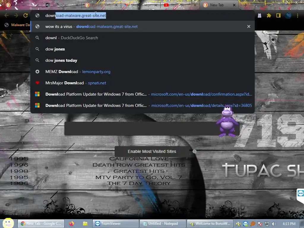
Task: Close the YouTube tab
Action: pos(195,5)
